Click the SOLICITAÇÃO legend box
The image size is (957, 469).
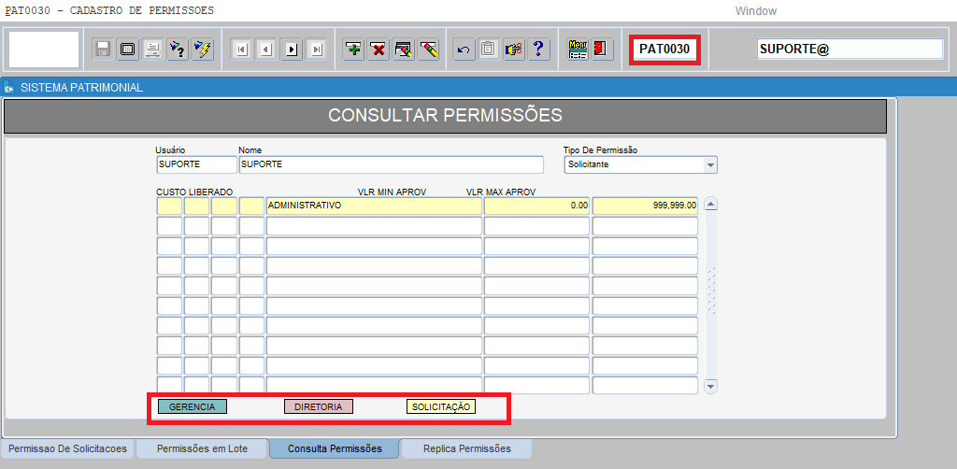[x=441, y=406]
